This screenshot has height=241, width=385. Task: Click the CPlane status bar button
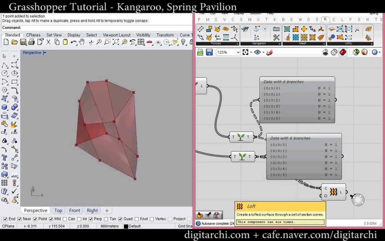point(8,226)
